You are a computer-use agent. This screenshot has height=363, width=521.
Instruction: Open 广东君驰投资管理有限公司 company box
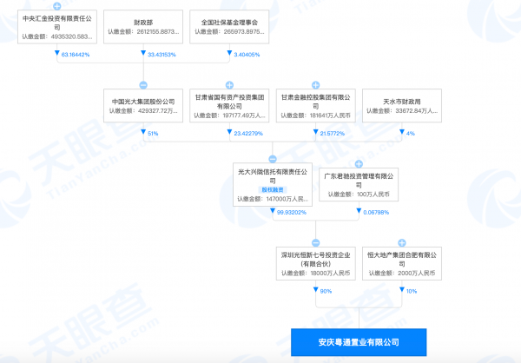(x=359, y=184)
